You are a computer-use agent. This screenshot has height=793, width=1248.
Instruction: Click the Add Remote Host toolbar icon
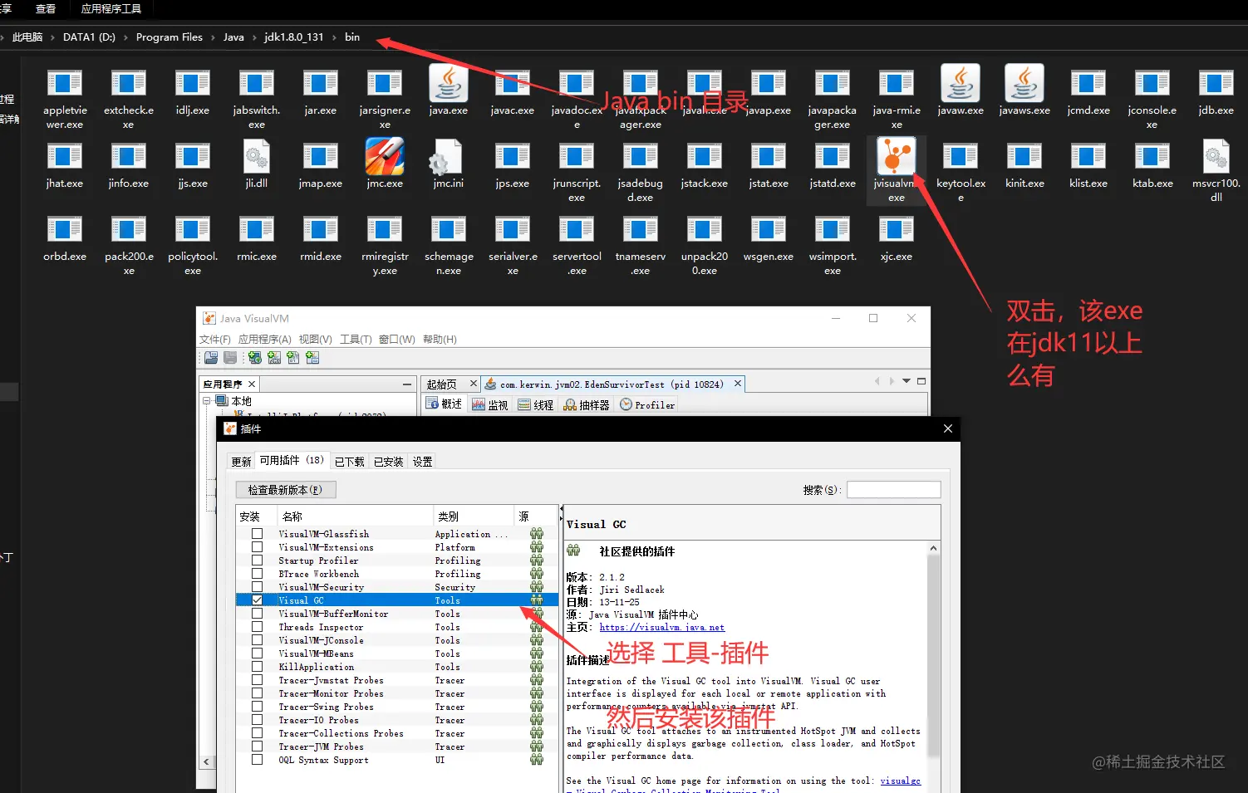pyautogui.click(x=255, y=358)
